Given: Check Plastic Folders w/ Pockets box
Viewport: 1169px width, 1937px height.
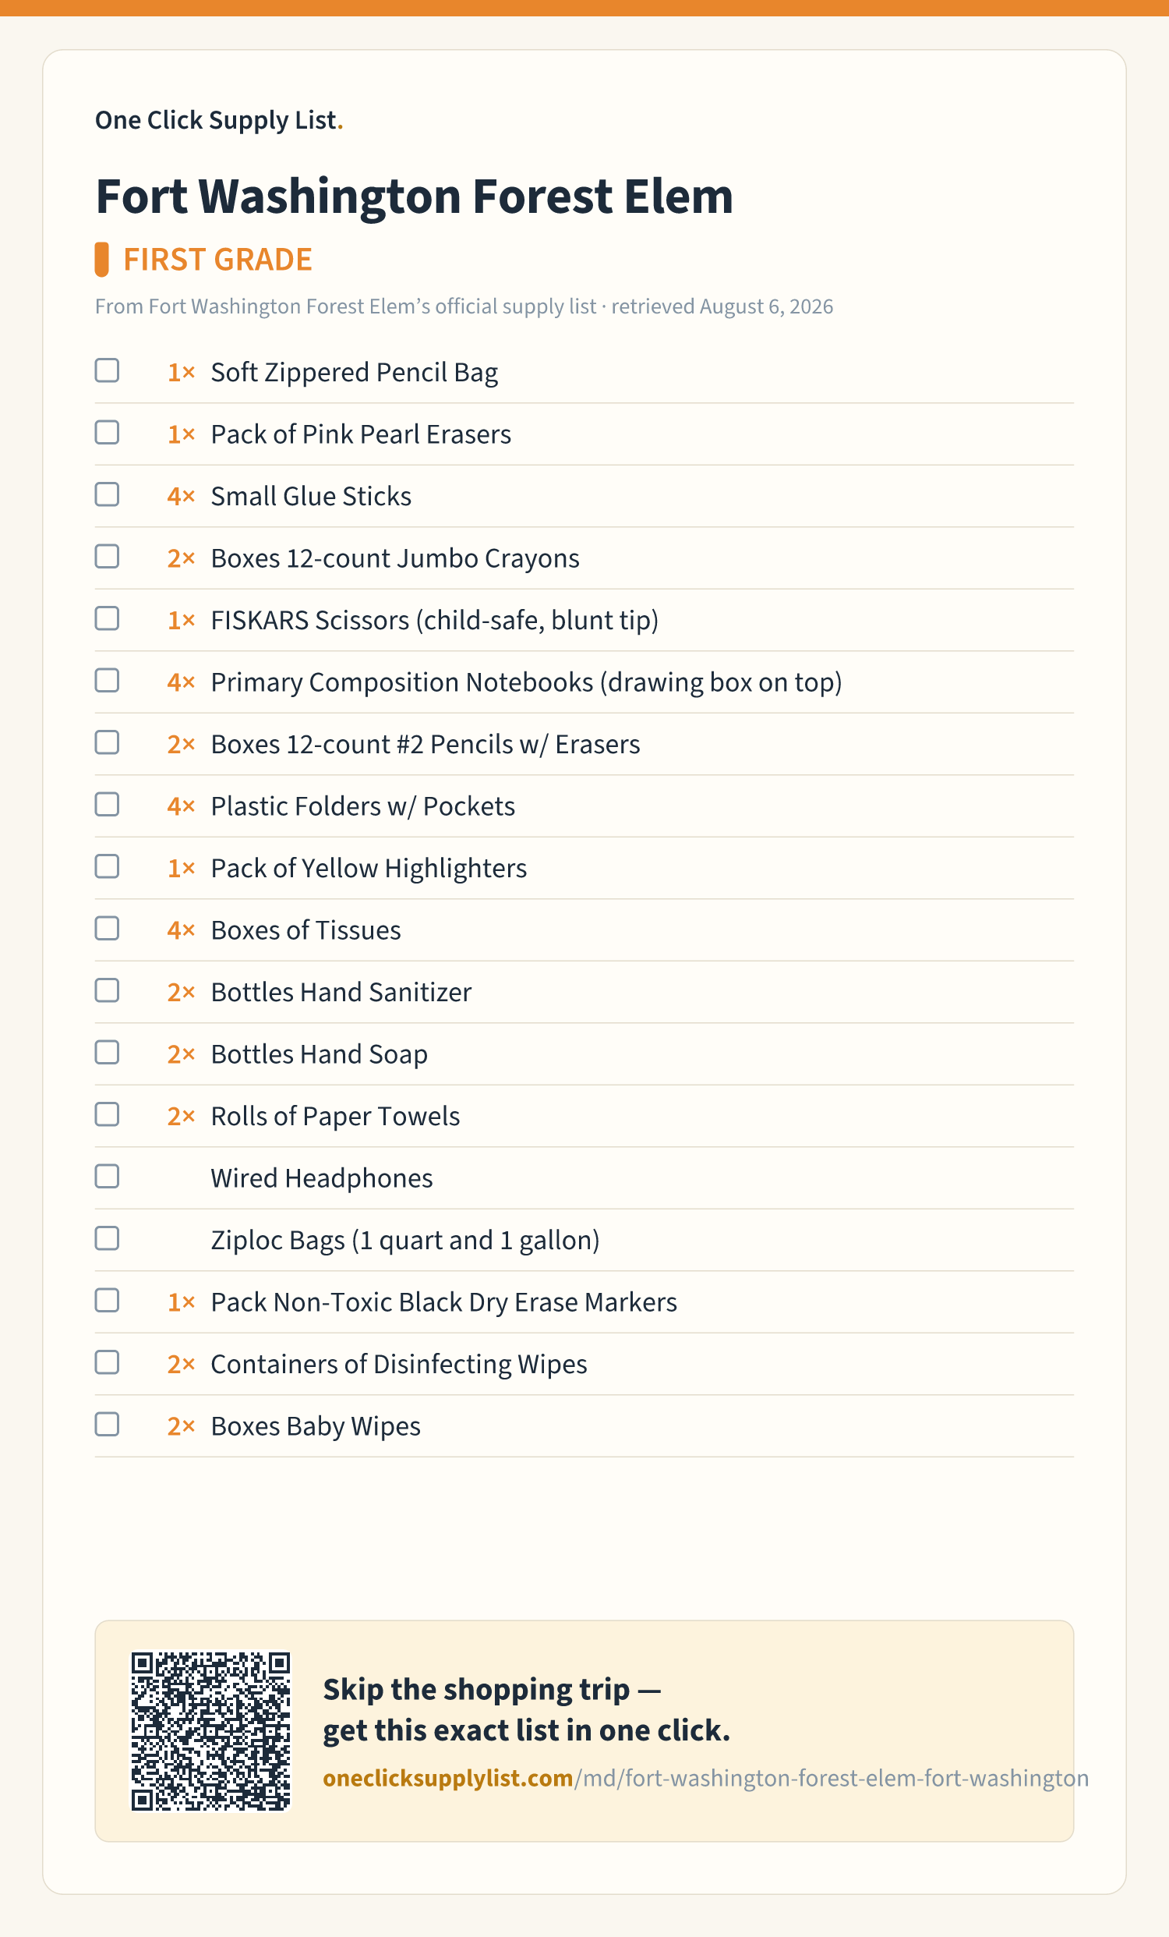Looking at the screenshot, I should point(107,805).
